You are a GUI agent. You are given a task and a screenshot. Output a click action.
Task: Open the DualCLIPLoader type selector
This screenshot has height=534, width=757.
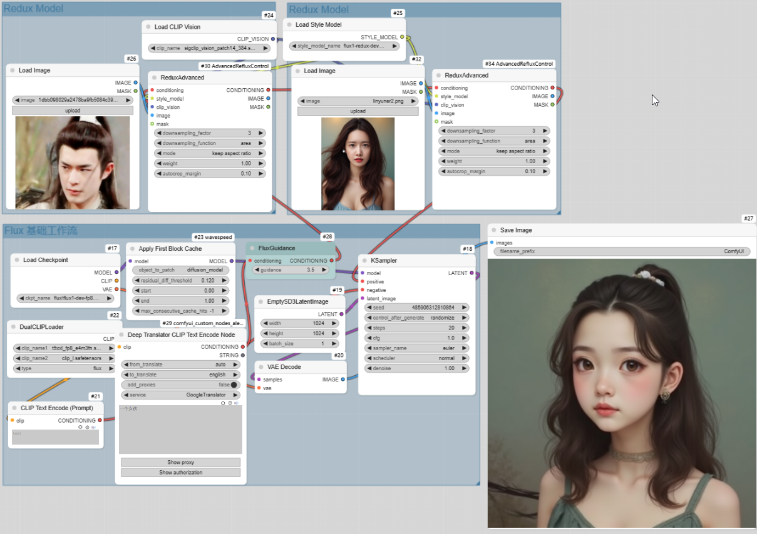coord(64,368)
